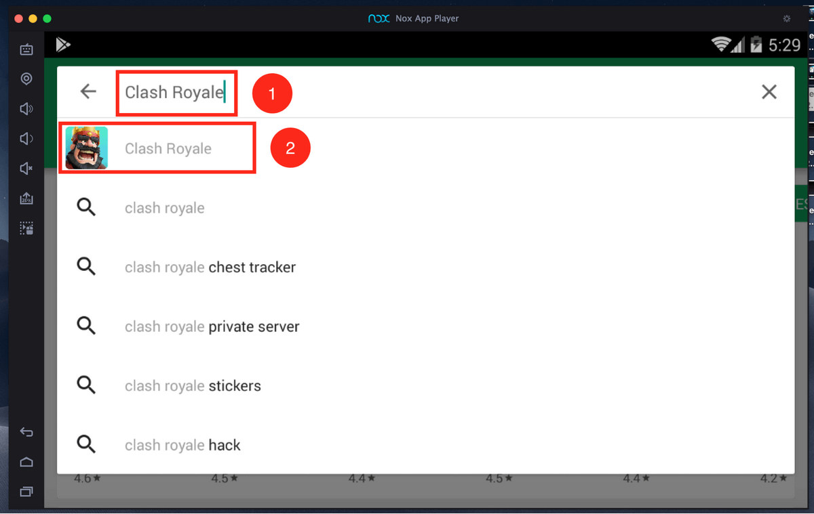
Task: Select 'clash royale private server' suggestion
Action: coord(425,326)
